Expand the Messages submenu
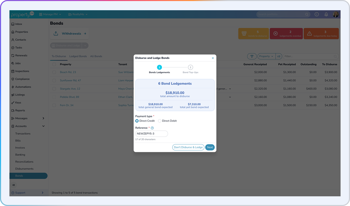 (43, 118)
